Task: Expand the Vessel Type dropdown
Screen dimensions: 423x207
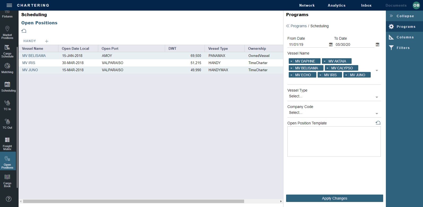Action: tap(377, 97)
